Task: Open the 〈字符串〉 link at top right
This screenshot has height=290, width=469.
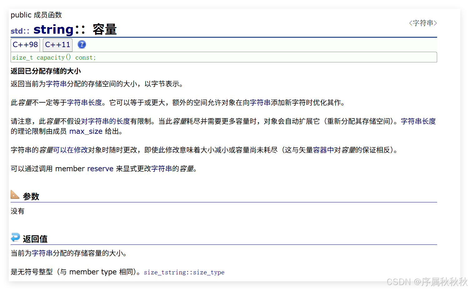Action: (x=422, y=23)
